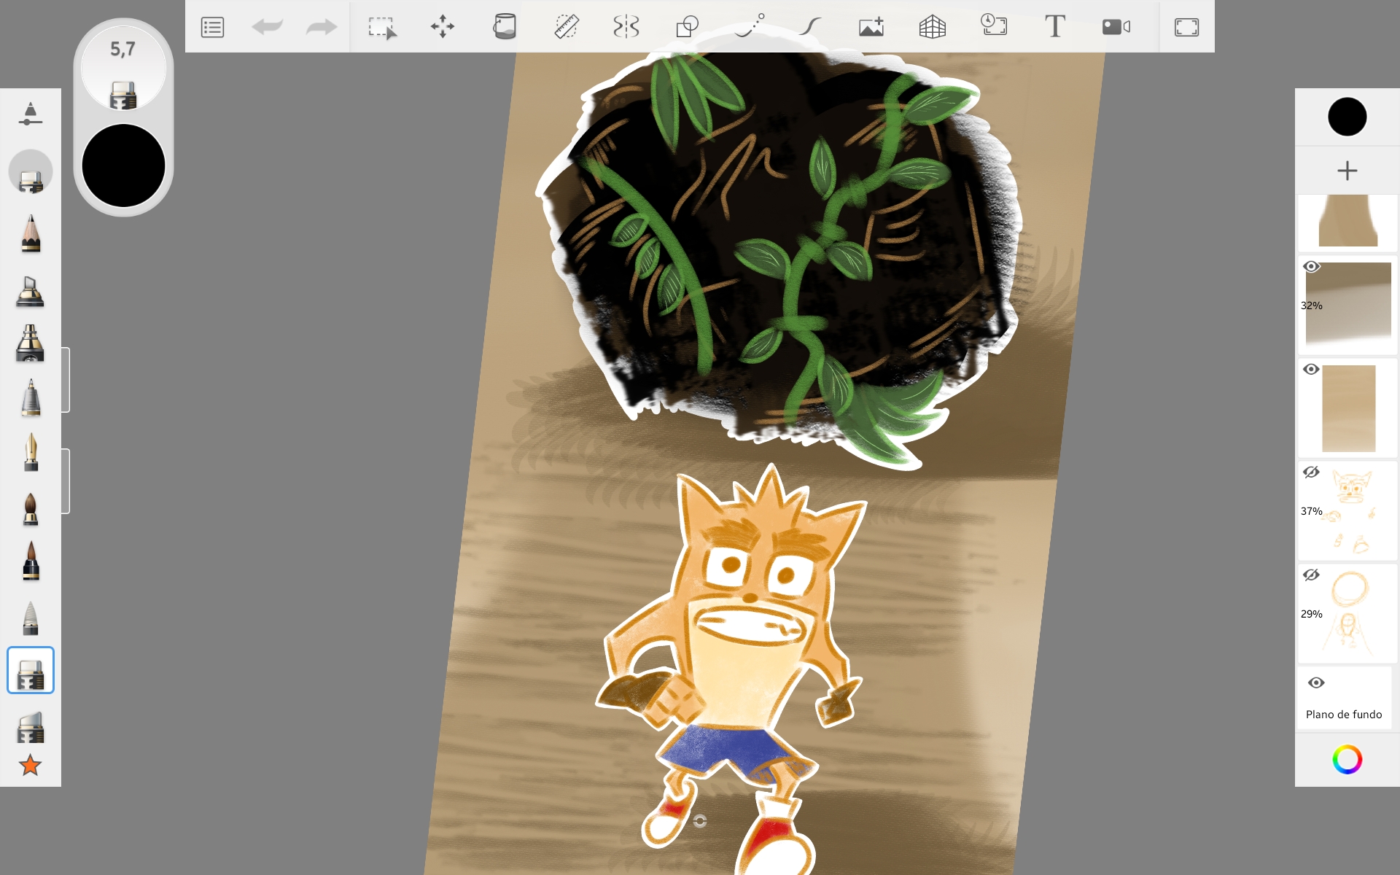Show the hidden 37% sketch layer
The image size is (1400, 875).
coord(1311,472)
